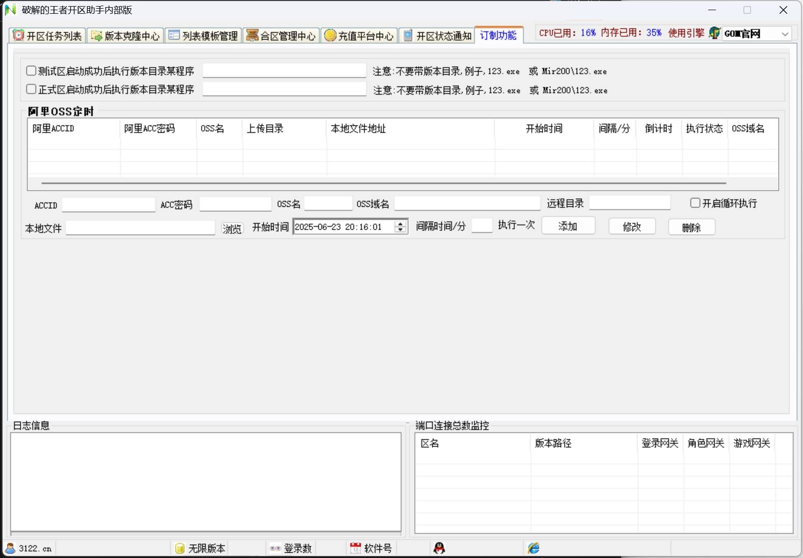Click the 阿里ACC密码 column header
Image resolution: width=803 pixels, height=558 pixels.
coord(158,128)
